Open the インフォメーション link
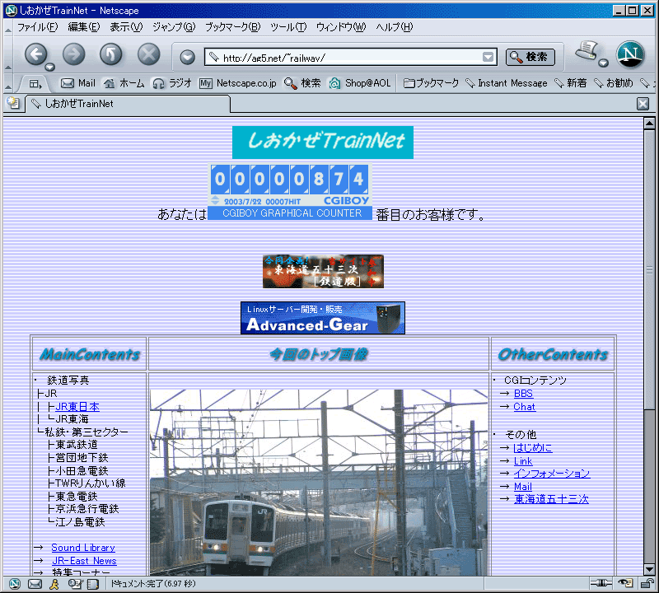Image resolution: width=659 pixels, height=593 pixels. [552, 474]
